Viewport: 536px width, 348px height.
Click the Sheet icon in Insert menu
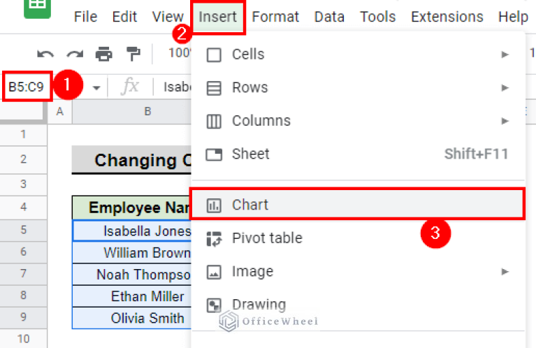214,154
